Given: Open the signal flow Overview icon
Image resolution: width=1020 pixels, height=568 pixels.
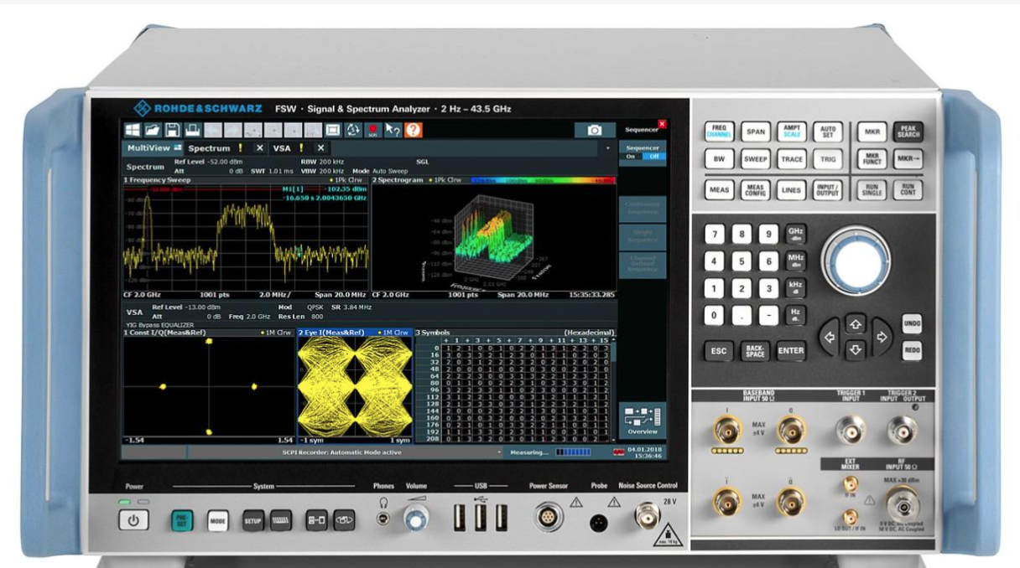Looking at the screenshot, I should [642, 419].
